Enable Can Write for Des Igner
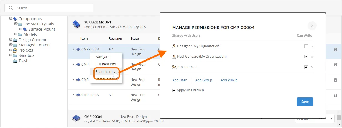Screen dimensions: 342x128 point(306,46)
